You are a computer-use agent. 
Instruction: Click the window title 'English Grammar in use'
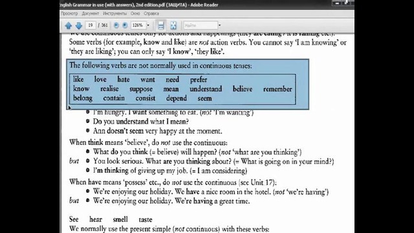click(139, 5)
